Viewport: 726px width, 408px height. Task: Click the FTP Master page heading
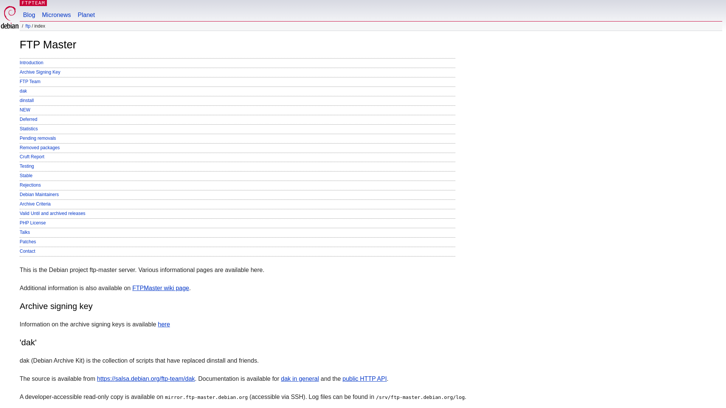point(48,45)
